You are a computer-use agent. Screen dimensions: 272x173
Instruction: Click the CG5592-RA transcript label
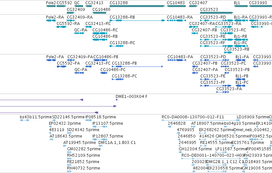tap(68, 24)
